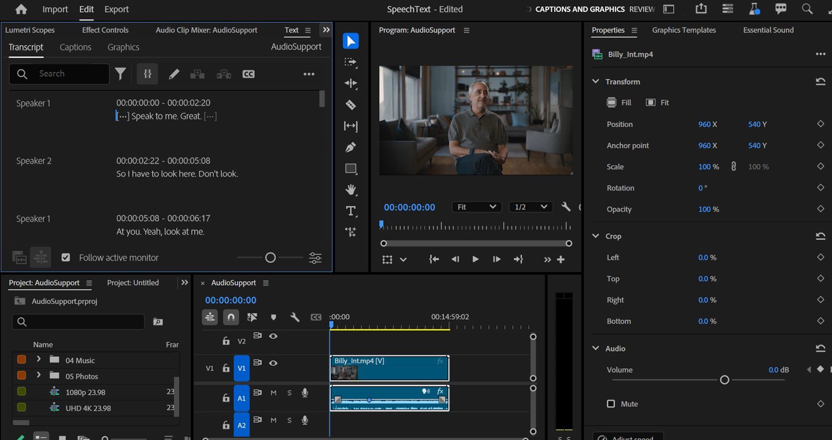Expand the 04 Music bin

coord(38,359)
